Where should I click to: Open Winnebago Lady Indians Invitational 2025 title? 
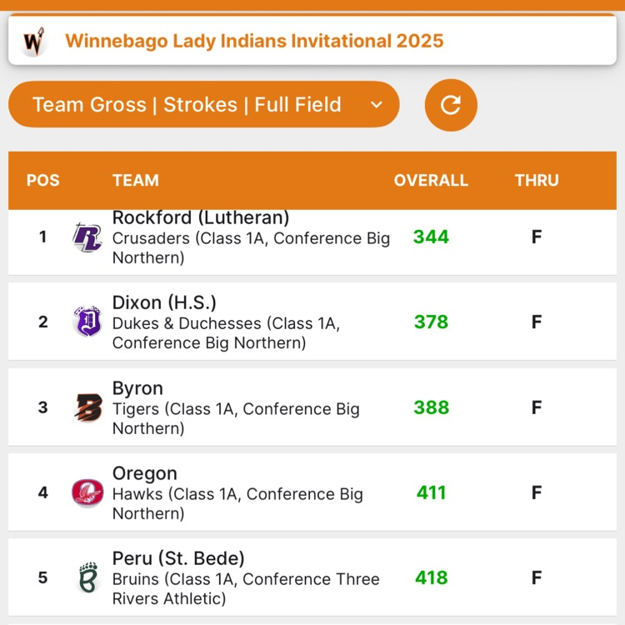254,41
